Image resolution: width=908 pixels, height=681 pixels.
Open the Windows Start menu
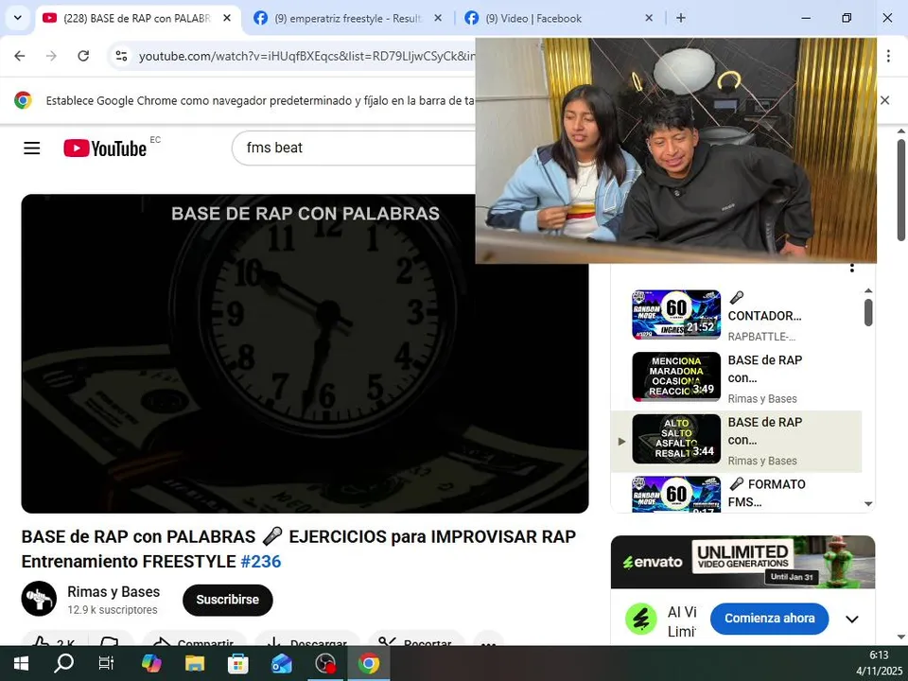[21, 663]
